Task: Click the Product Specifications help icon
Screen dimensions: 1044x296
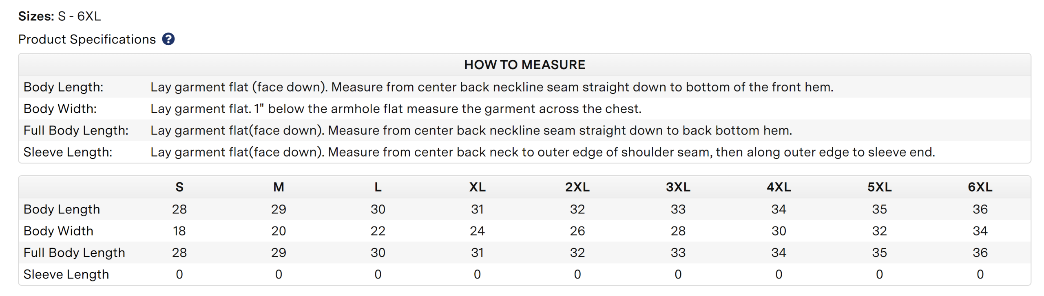Action: (x=168, y=39)
